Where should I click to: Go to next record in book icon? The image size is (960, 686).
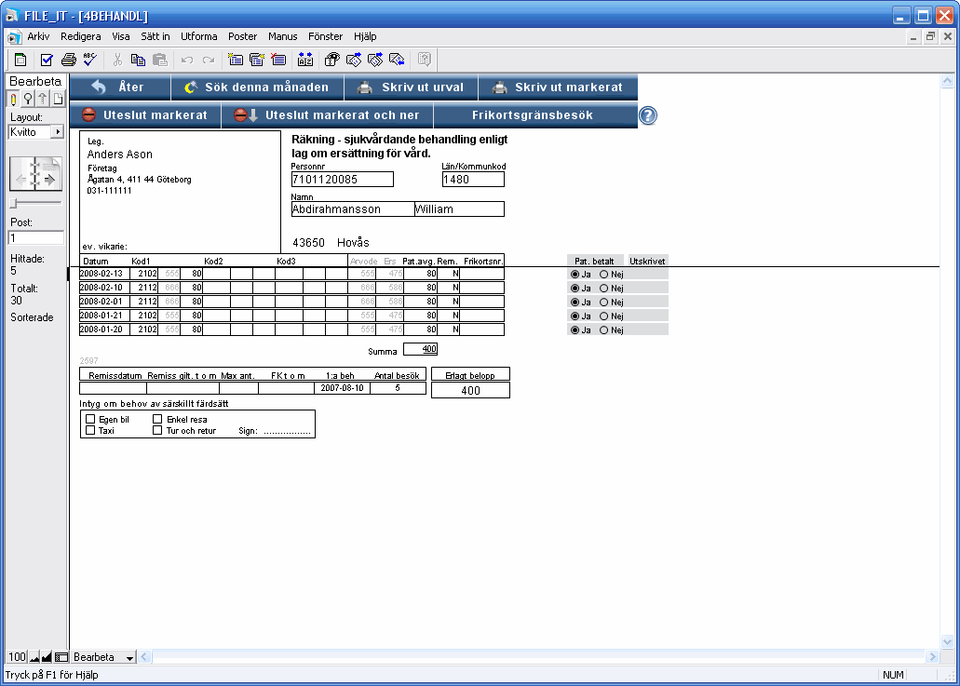[48, 180]
